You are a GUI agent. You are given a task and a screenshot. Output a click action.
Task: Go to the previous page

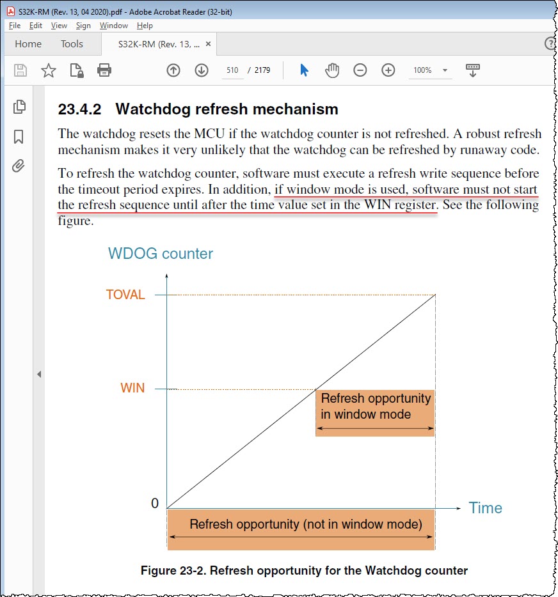173,70
